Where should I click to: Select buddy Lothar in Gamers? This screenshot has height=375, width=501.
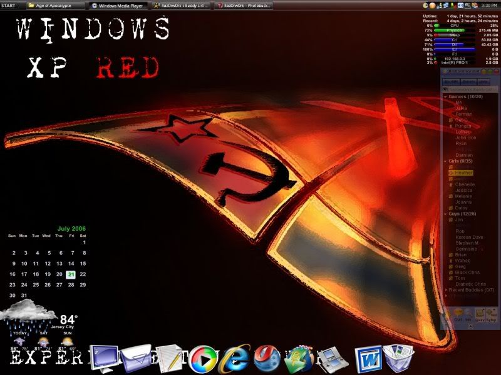click(x=462, y=132)
